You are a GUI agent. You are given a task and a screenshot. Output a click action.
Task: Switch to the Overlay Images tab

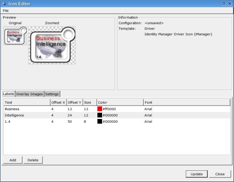pos(29,94)
